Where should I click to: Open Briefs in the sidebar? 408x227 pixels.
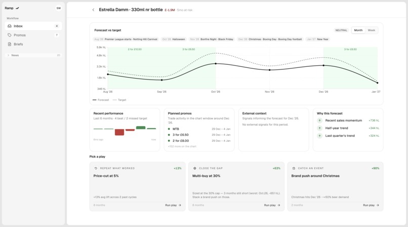(x=33, y=44)
